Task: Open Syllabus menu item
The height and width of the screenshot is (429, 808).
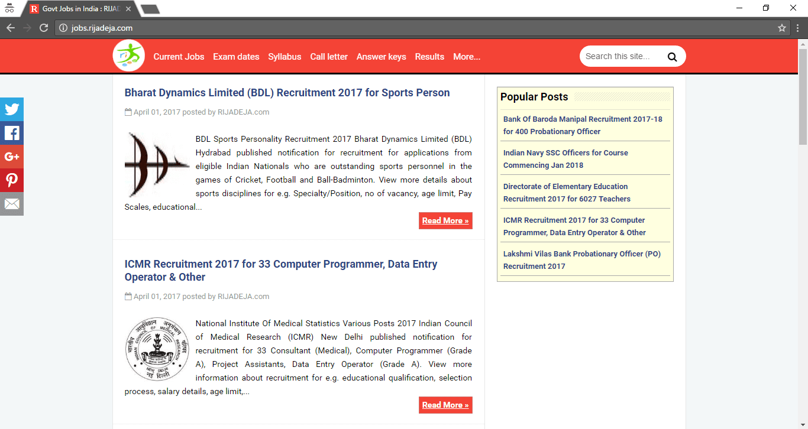Action: pos(285,57)
